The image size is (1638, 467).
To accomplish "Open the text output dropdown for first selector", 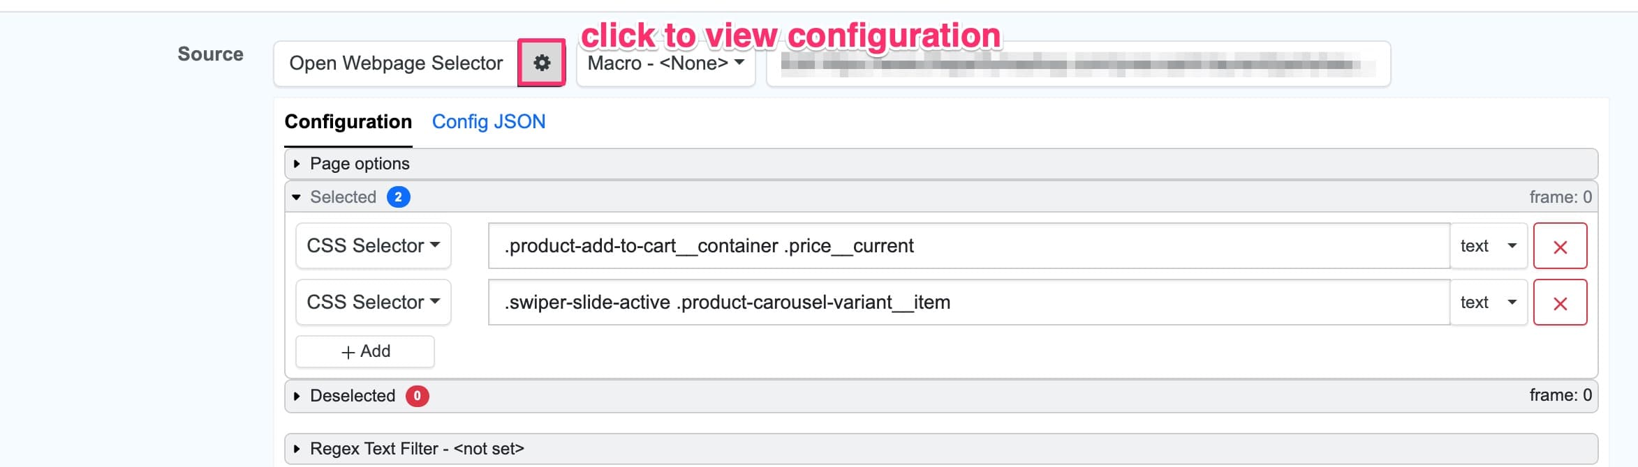I will click(x=1488, y=245).
